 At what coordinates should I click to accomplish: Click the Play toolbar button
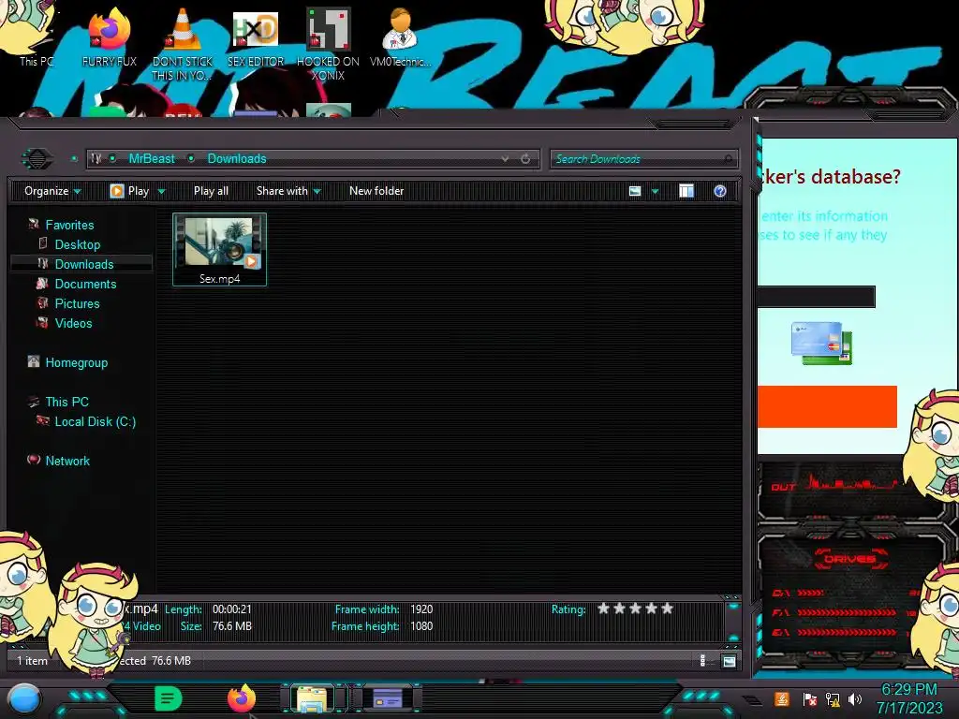pyautogui.click(x=129, y=191)
